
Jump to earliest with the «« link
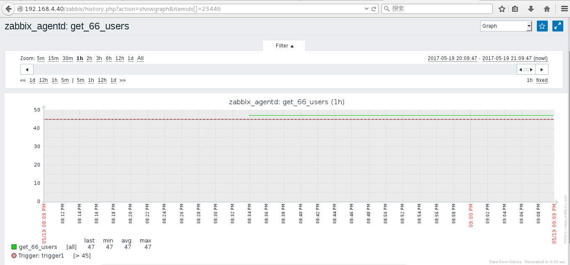(x=23, y=80)
